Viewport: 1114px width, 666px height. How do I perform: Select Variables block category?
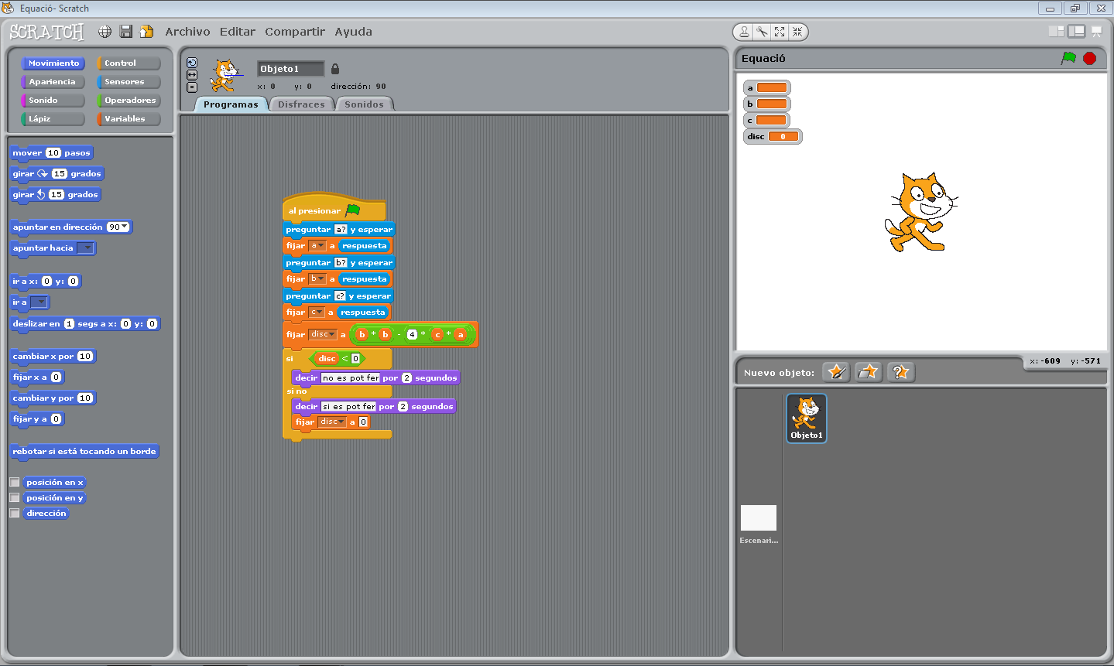point(129,119)
